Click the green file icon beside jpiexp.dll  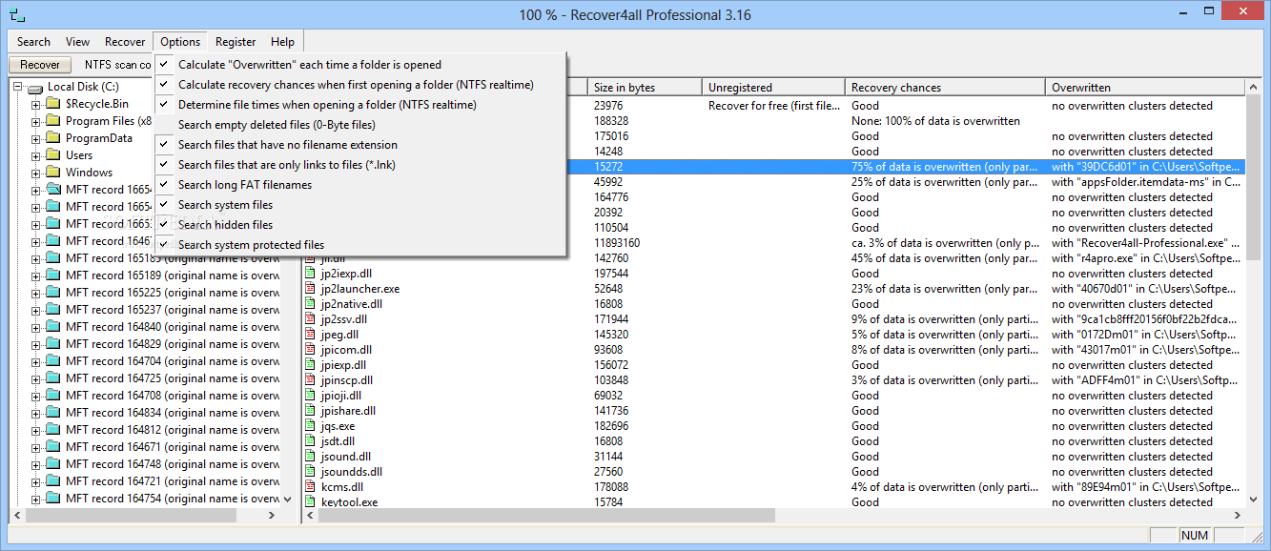click(x=311, y=365)
